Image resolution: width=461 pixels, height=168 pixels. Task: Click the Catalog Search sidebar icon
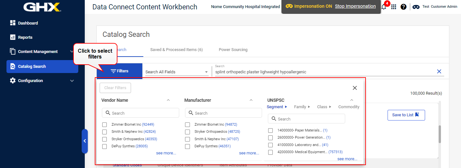click(x=13, y=66)
